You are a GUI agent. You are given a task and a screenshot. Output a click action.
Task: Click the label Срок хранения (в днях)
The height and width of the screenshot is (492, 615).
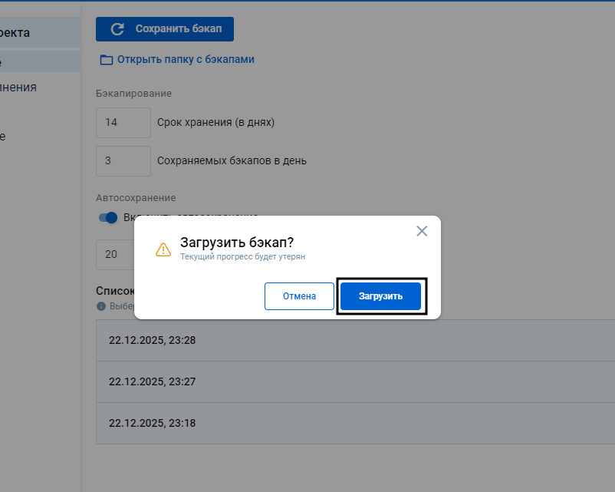pos(215,123)
